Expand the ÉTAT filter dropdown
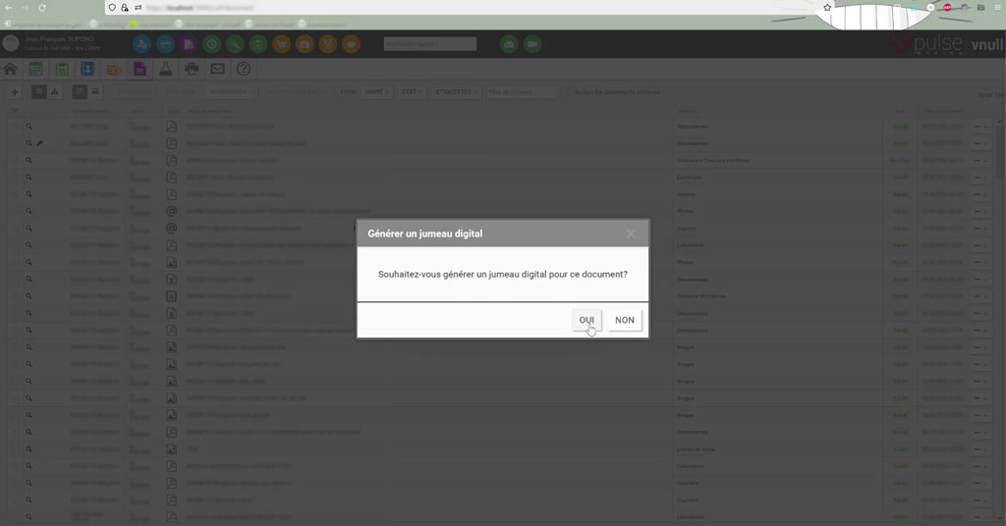 coord(412,92)
